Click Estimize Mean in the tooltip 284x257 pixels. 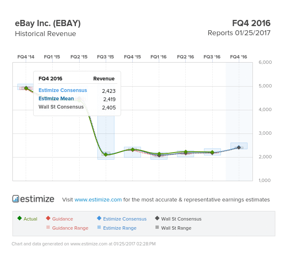(x=56, y=99)
